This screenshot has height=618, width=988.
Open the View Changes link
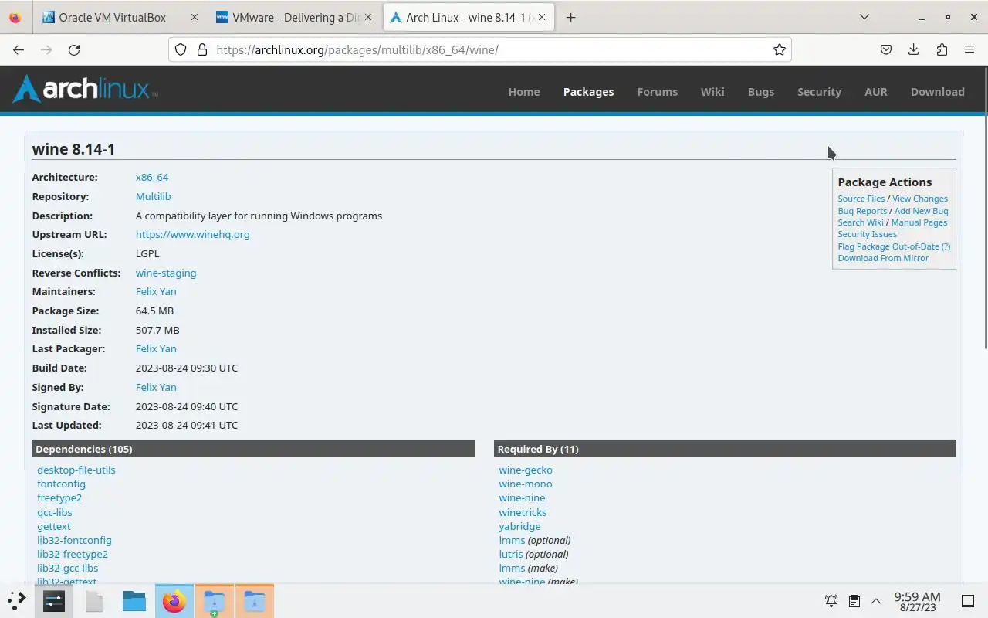coord(920,199)
